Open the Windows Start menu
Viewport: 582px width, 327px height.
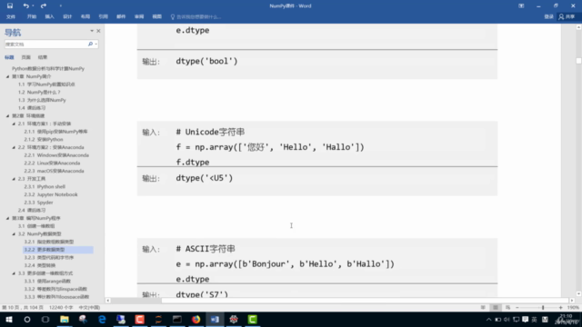pos(9,319)
